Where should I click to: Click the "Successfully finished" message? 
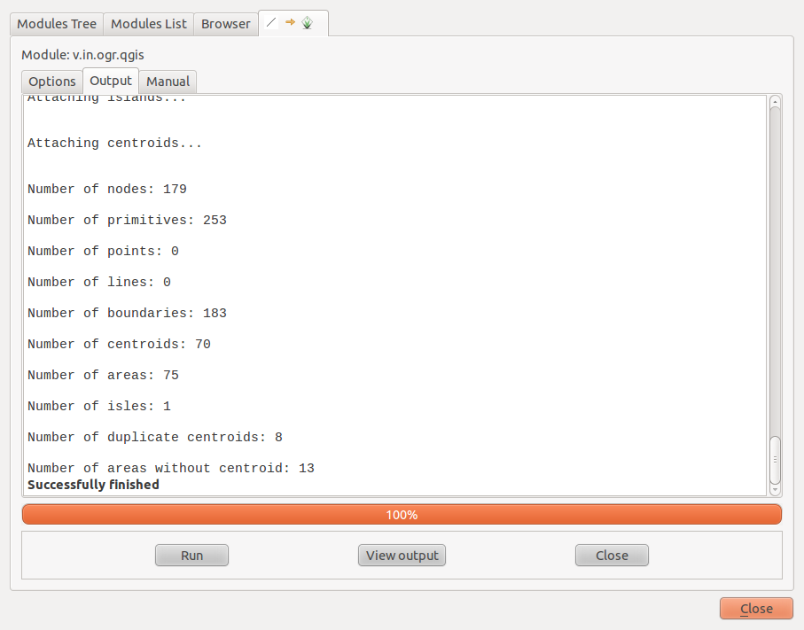click(x=93, y=485)
